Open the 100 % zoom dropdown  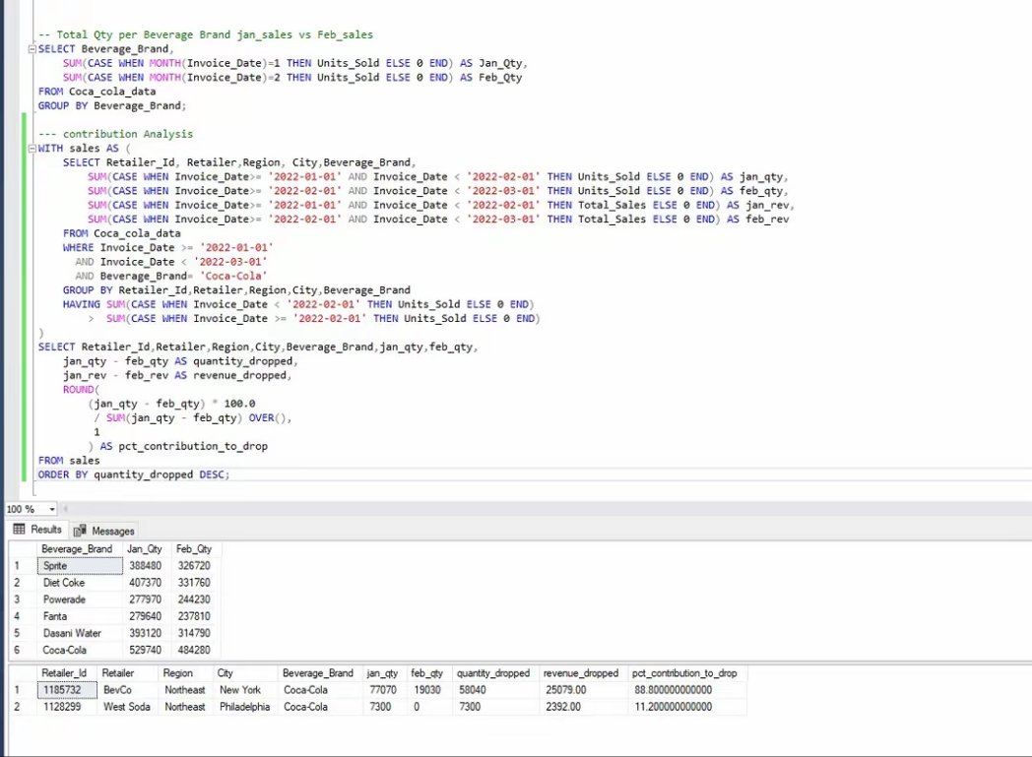pos(52,509)
